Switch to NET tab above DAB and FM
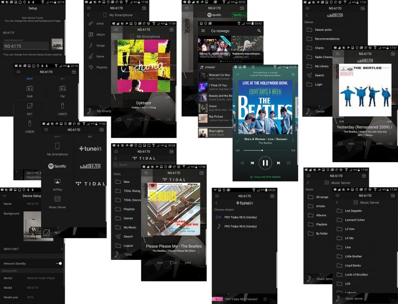The width and height of the screenshot is (398, 304). [x=63, y=79]
